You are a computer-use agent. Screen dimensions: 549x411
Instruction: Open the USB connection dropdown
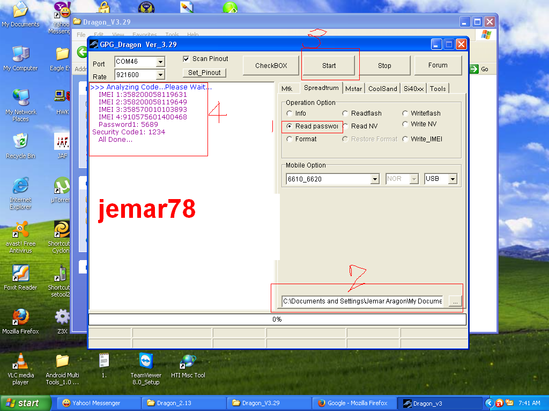click(453, 179)
